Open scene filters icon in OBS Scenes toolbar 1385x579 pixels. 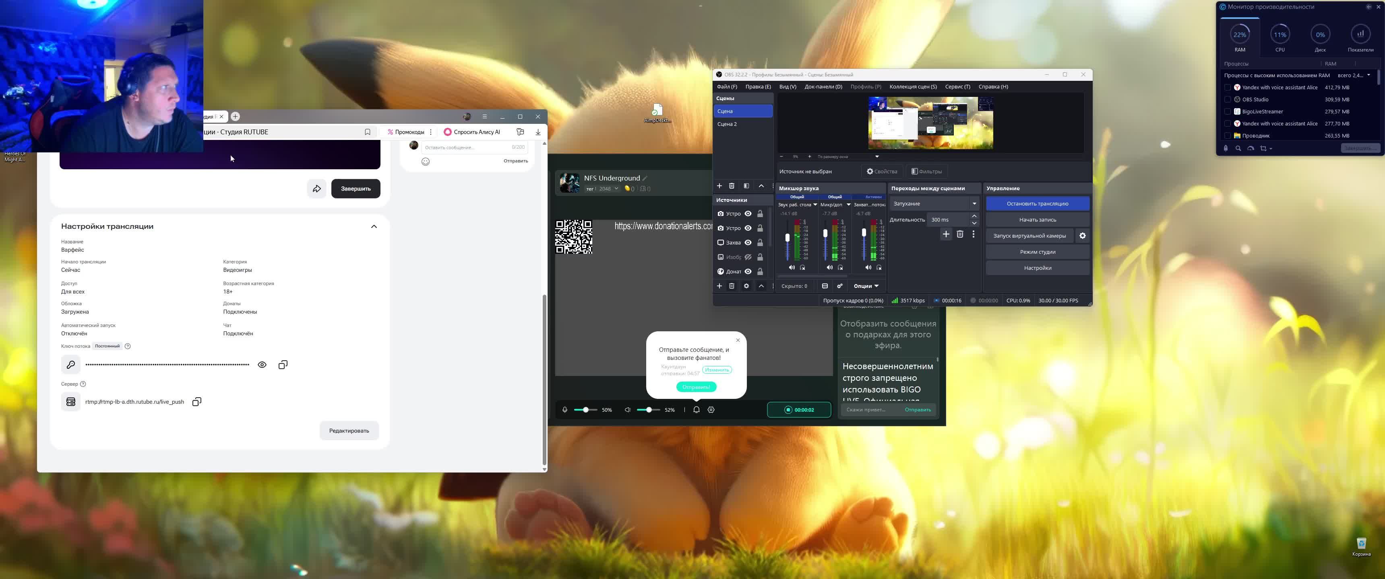coord(746,186)
